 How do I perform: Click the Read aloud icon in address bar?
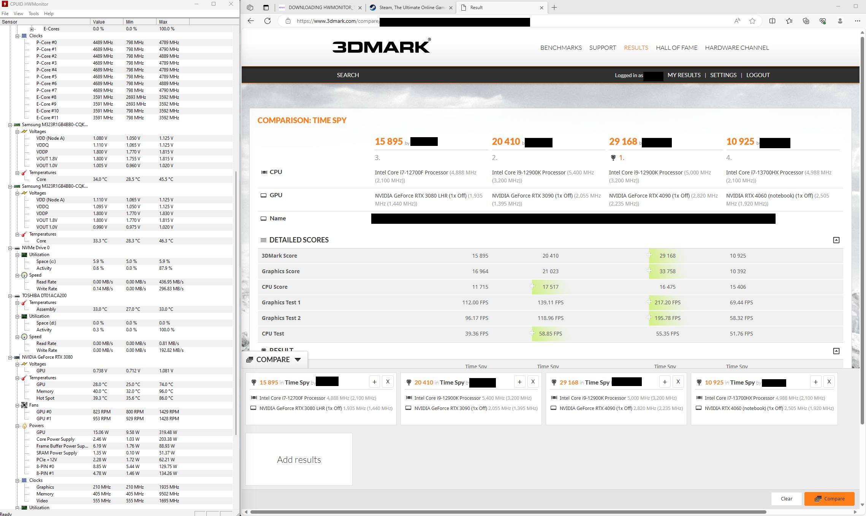pos(737,21)
